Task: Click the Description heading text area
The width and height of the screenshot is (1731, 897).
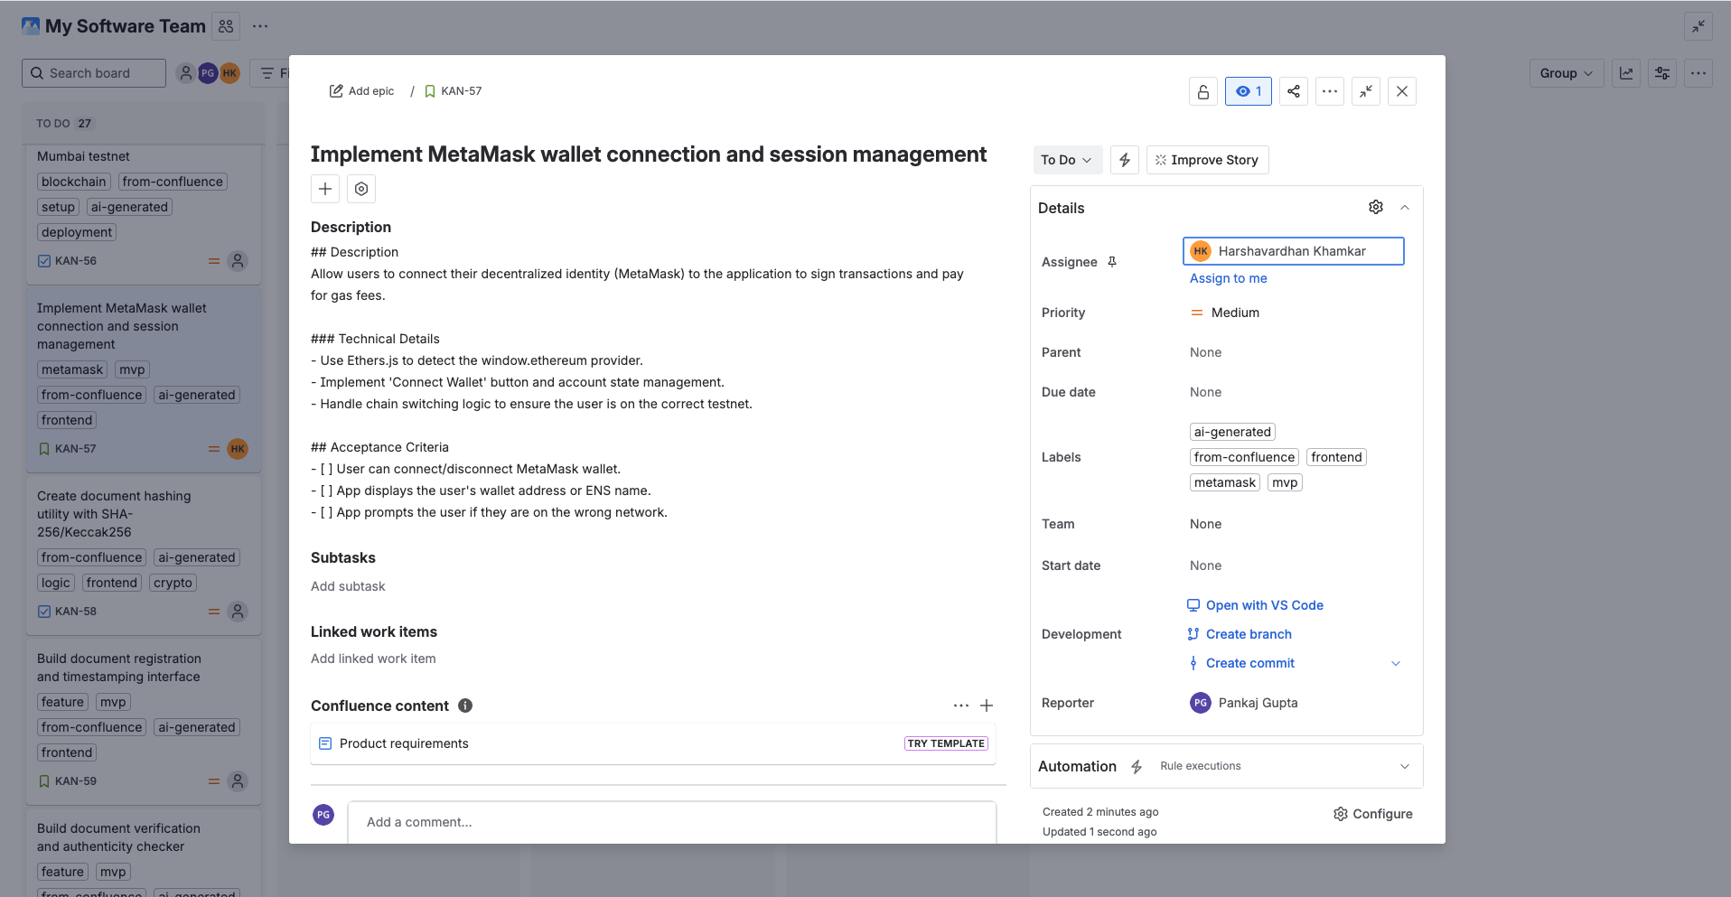Action: (351, 227)
